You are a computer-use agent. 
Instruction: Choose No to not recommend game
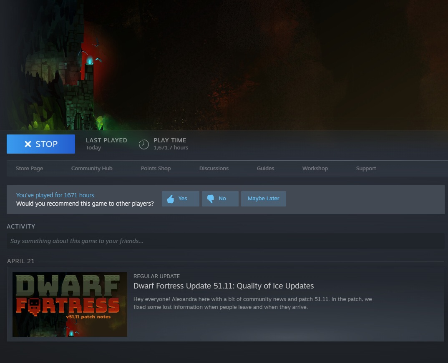click(x=220, y=199)
